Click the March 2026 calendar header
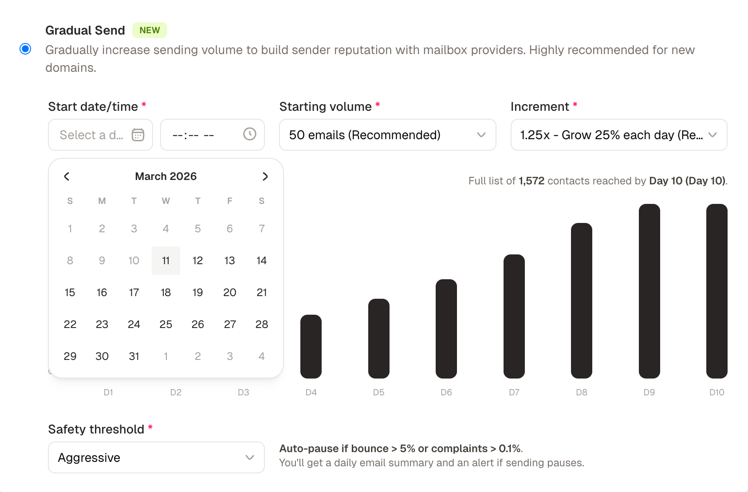 [x=165, y=176]
